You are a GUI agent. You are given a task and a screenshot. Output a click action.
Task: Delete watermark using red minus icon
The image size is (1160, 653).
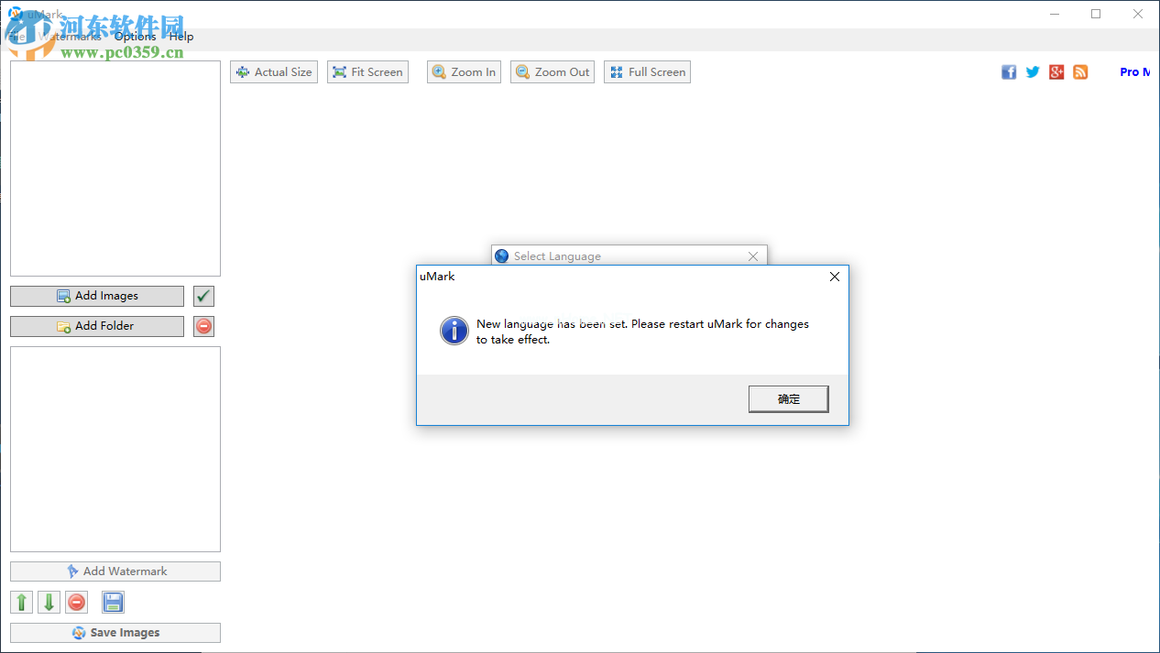point(77,602)
